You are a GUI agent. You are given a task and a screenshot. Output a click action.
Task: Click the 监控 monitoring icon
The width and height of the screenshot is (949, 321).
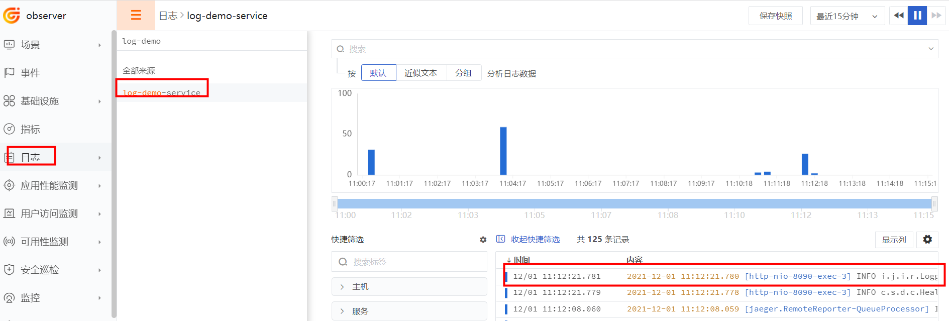click(x=9, y=298)
